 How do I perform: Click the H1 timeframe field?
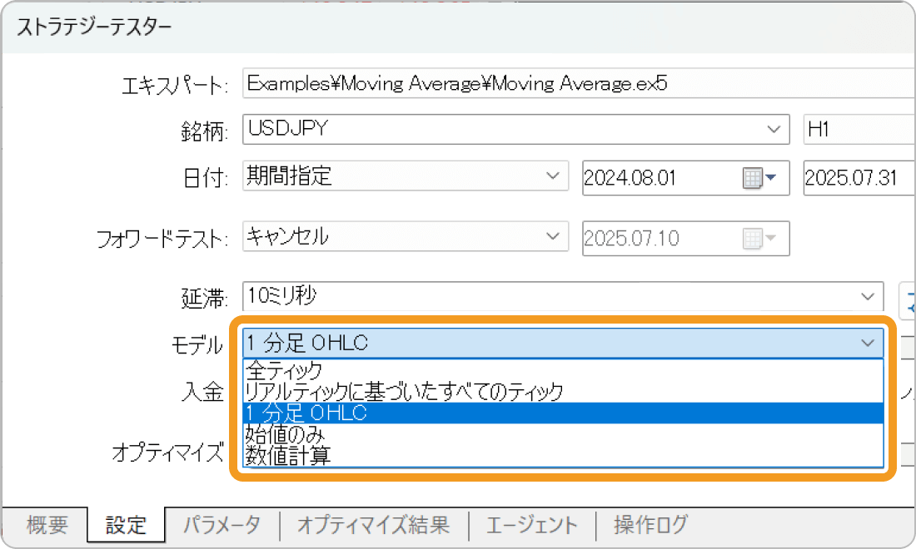[858, 129]
